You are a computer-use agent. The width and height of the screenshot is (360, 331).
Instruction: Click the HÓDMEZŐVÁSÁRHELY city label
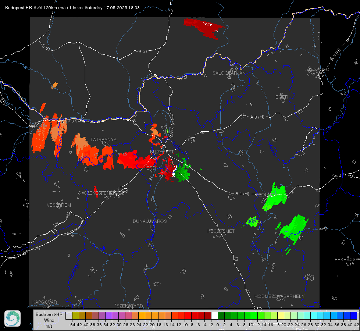(279, 296)
